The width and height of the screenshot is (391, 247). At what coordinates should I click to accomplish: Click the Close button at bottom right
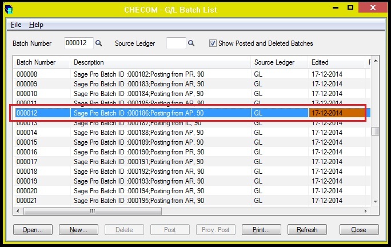358,230
